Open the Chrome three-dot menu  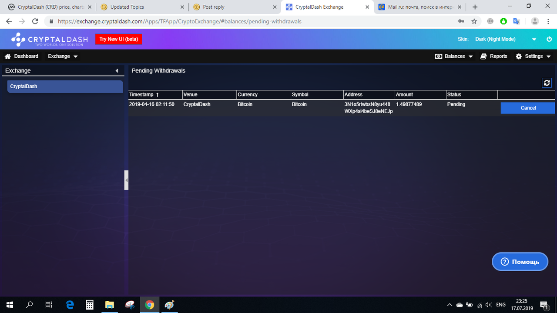click(548, 21)
